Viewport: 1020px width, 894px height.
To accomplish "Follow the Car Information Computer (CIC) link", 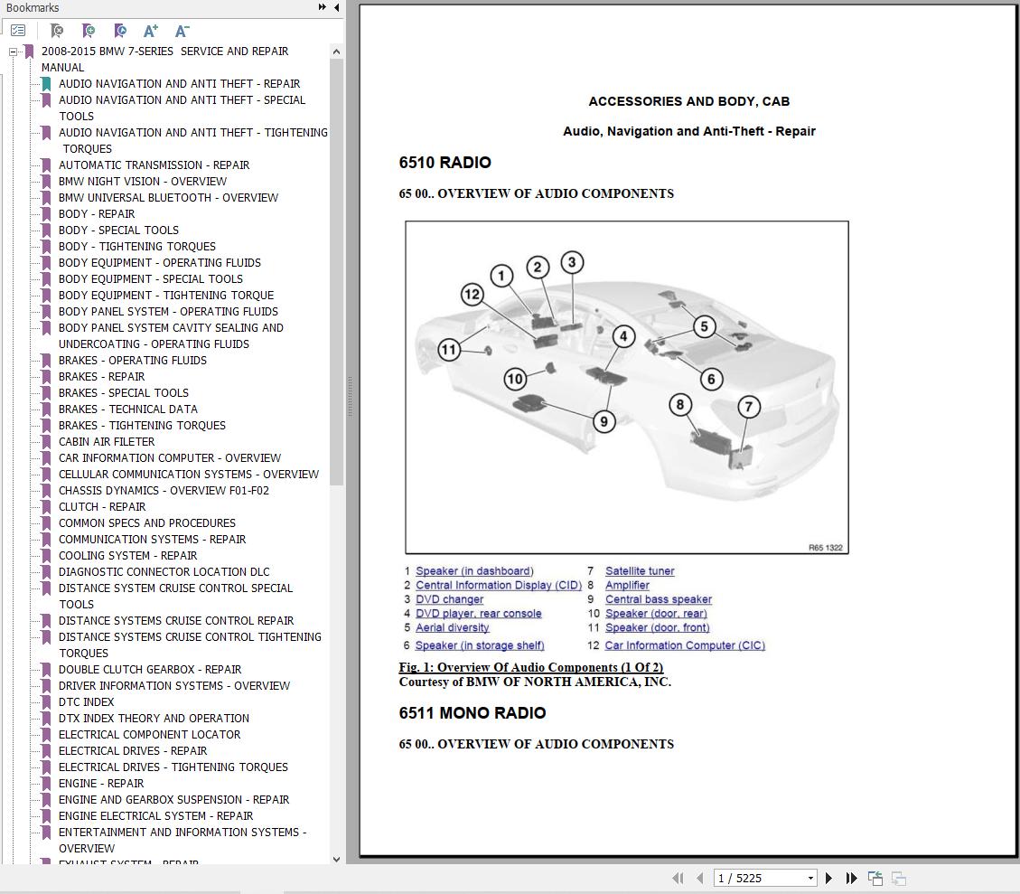I will coord(684,645).
